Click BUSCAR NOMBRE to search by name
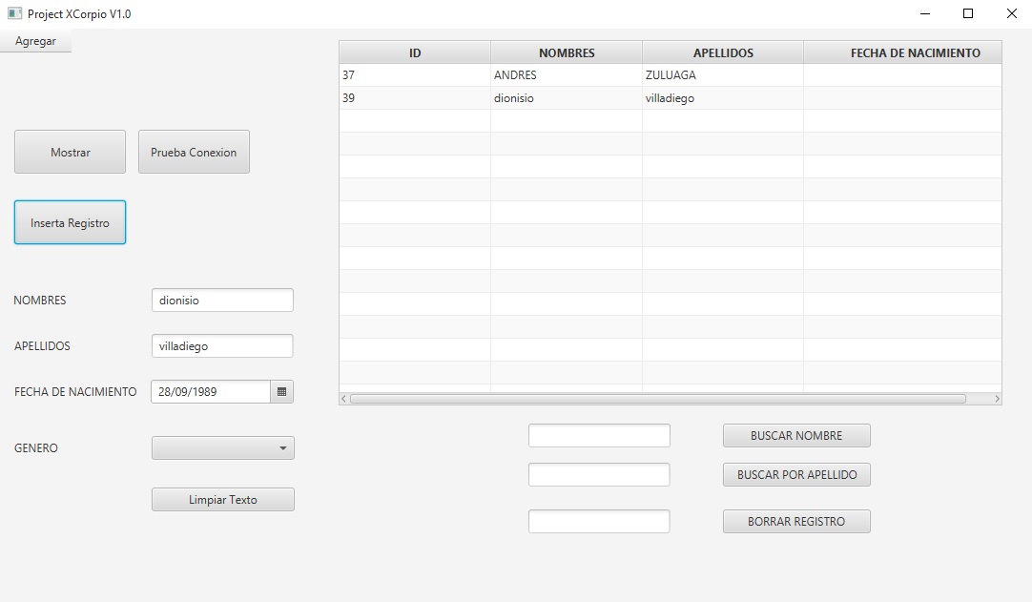 pyautogui.click(x=796, y=435)
